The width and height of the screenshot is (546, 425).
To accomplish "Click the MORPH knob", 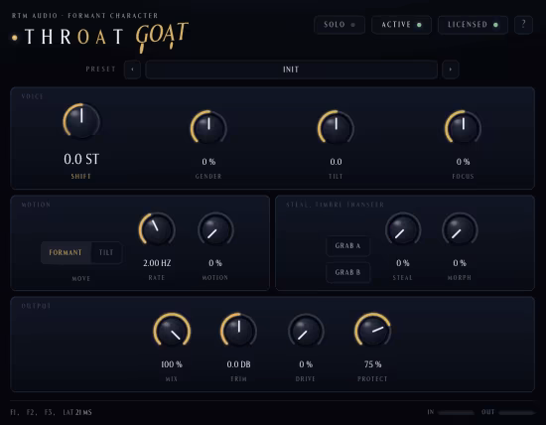I will click(x=460, y=229).
